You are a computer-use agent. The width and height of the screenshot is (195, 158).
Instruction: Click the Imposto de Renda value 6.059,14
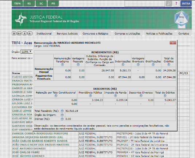click(122, 100)
